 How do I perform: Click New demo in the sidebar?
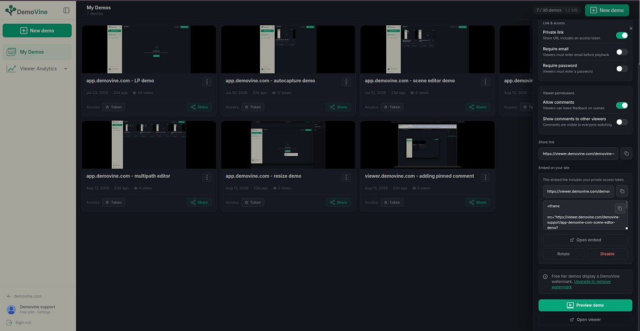tap(37, 30)
